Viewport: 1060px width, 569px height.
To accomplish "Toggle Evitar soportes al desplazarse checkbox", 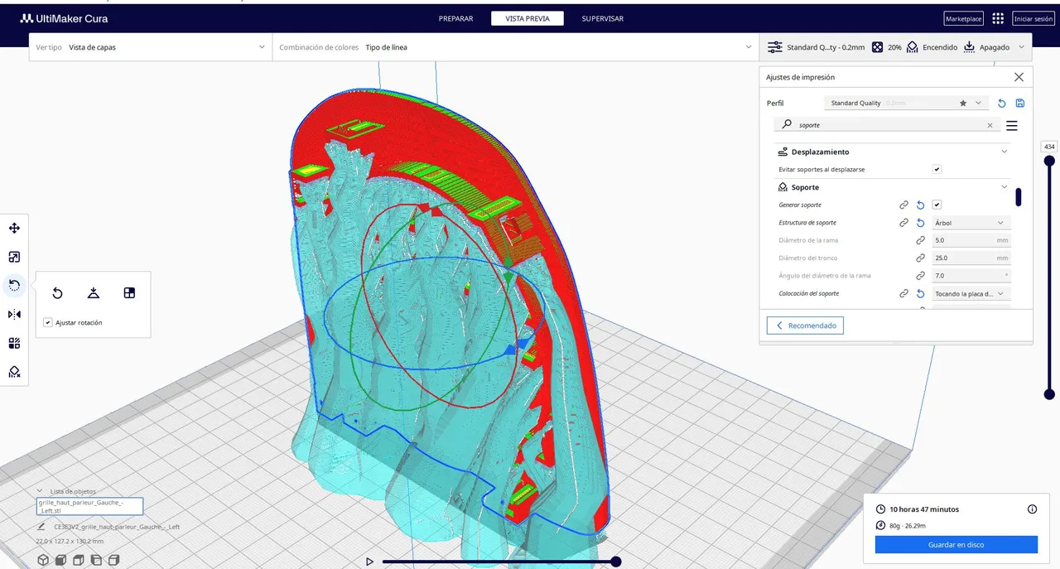I will click(937, 169).
